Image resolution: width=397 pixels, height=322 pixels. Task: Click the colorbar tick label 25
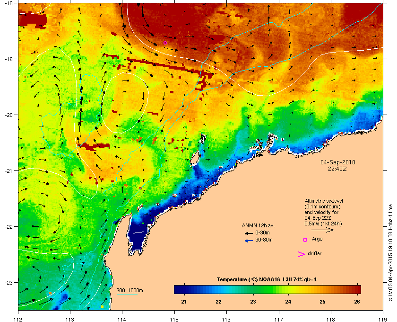click(322, 302)
